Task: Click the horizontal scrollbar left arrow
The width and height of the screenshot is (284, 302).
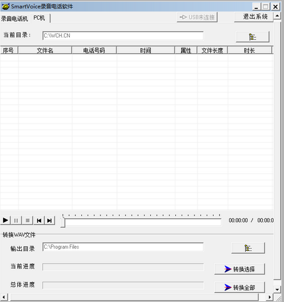Action: coord(4,297)
